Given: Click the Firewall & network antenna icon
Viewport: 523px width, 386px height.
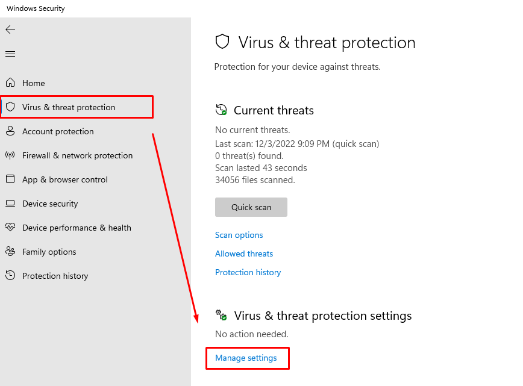Looking at the screenshot, I should click(10, 155).
